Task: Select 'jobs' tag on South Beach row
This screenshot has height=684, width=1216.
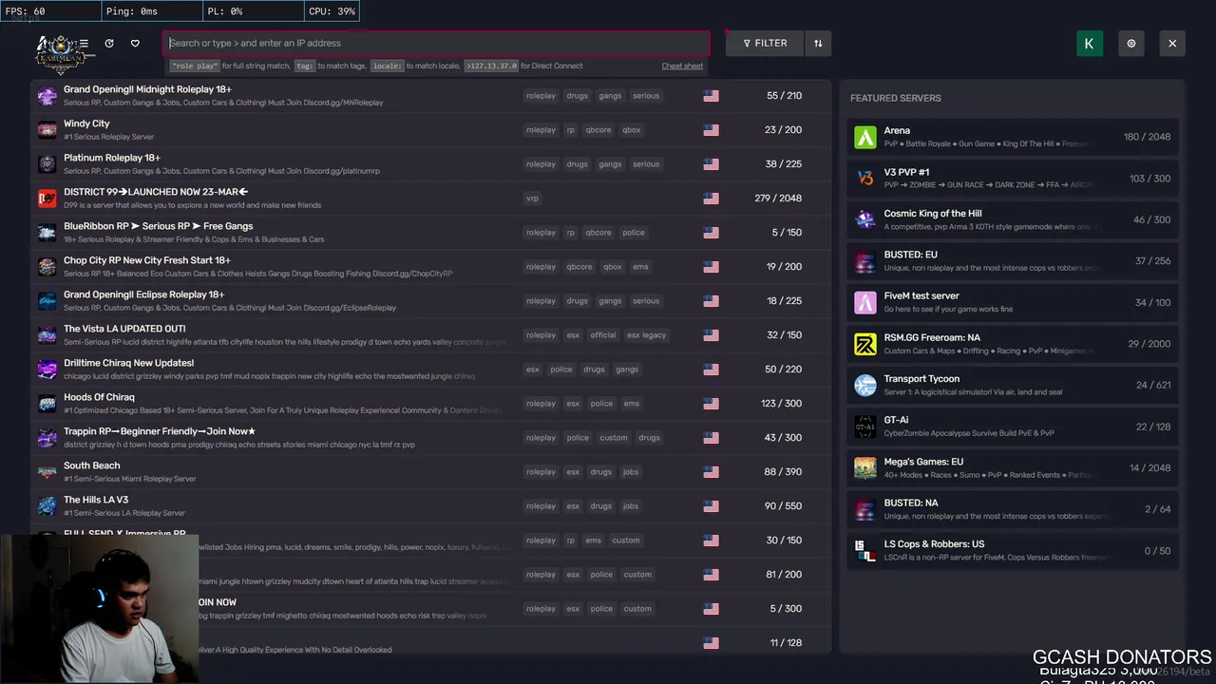Action: (630, 472)
